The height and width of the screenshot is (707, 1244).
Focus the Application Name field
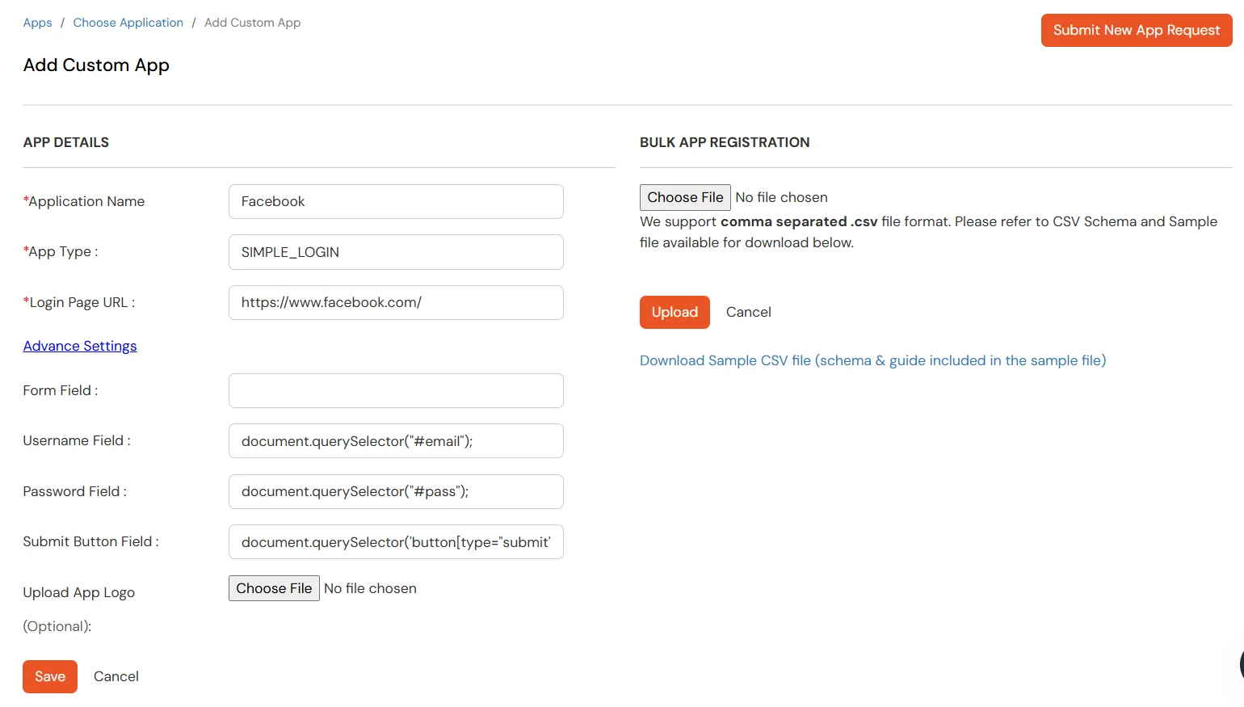coord(396,201)
